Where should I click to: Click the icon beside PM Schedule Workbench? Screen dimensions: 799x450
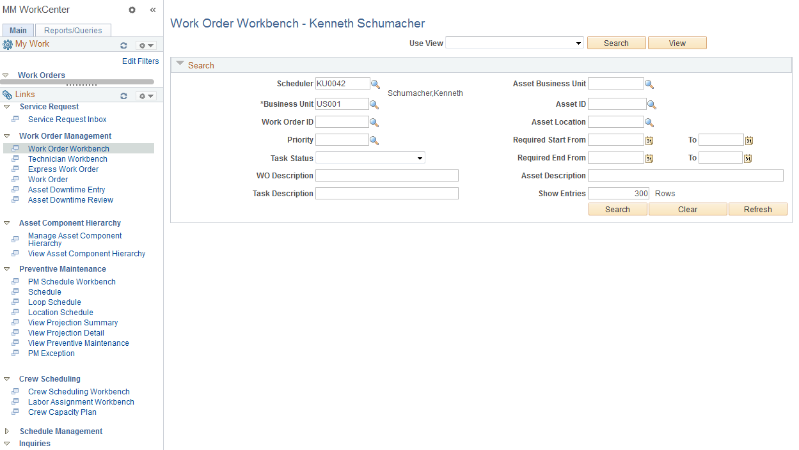[15, 282]
